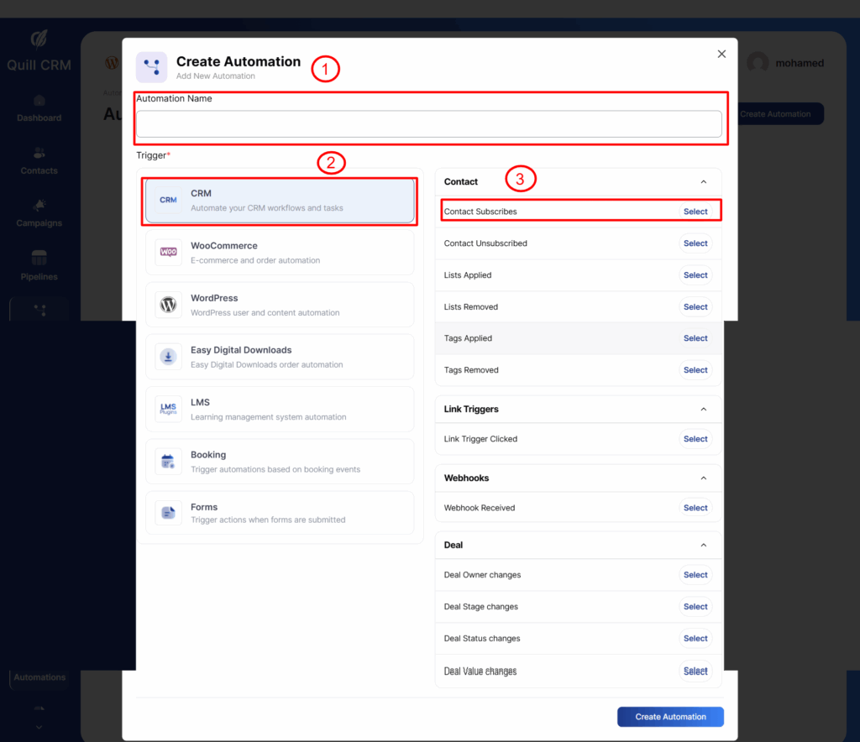Click the Forms document icon
The image size is (860, 742).
pos(168,513)
